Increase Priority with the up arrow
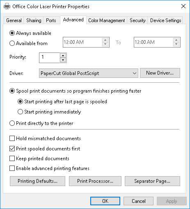Image resolution: width=190 pixels, height=209 pixels. pos(63,55)
